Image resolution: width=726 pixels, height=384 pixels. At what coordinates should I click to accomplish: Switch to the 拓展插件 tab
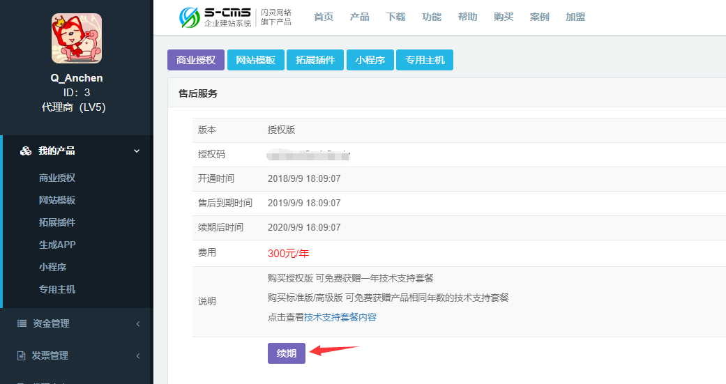pos(315,60)
